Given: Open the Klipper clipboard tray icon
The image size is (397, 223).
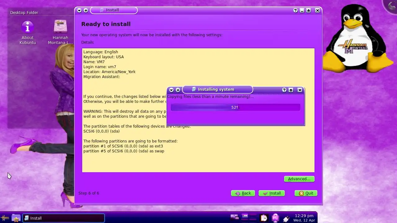Looking at the screenshot, I should click(x=264, y=218).
